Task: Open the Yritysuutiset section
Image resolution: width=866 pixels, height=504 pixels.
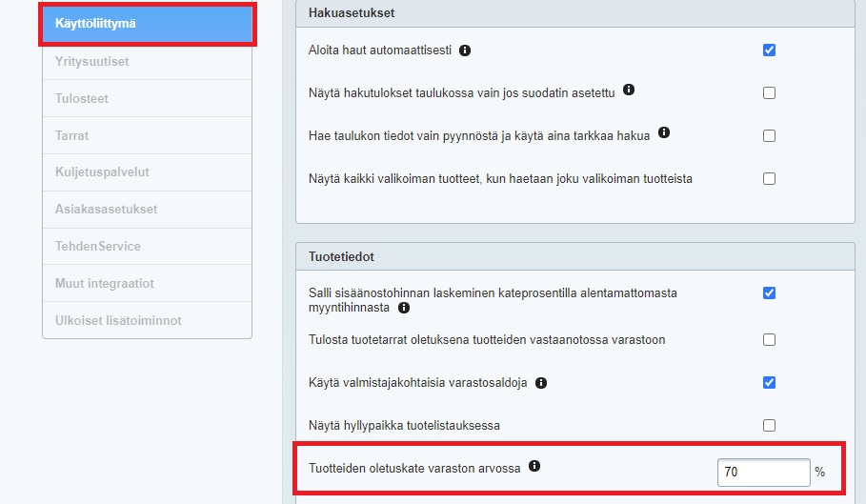Action: pyautogui.click(x=147, y=61)
